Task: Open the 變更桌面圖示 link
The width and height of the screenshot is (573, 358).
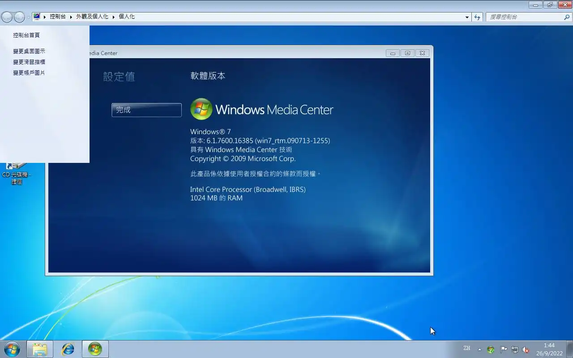Action: [x=29, y=51]
